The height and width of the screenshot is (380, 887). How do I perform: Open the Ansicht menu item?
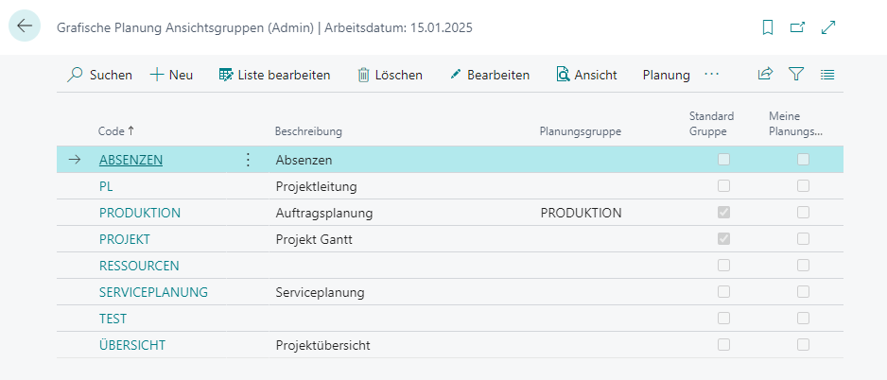[x=586, y=75]
